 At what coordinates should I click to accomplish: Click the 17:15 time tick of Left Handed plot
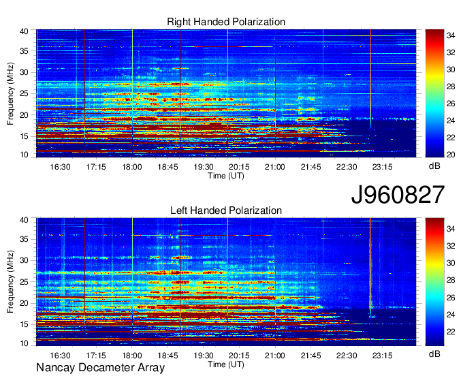pyautogui.click(x=96, y=356)
